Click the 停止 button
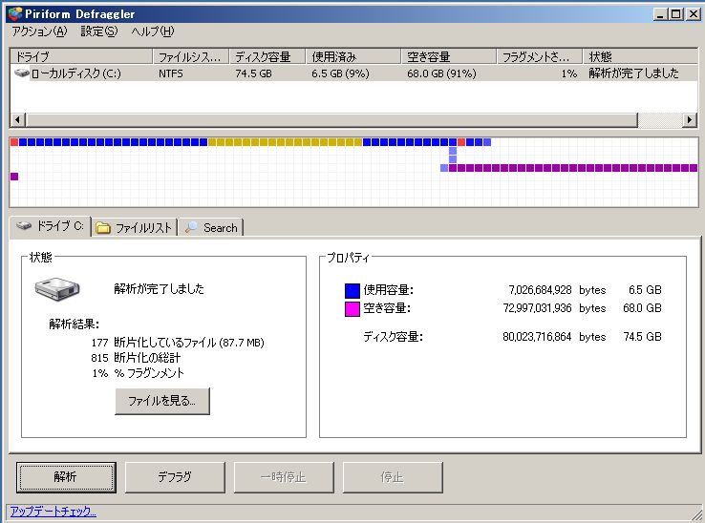Viewport: 705px width, 523px height. tap(393, 477)
